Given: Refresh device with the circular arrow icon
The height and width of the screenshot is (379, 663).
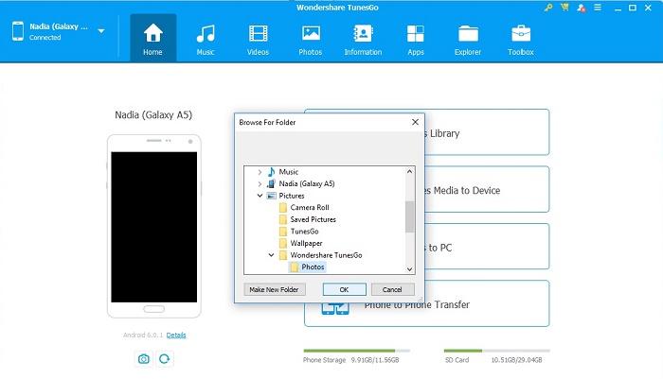Looking at the screenshot, I should [x=164, y=358].
